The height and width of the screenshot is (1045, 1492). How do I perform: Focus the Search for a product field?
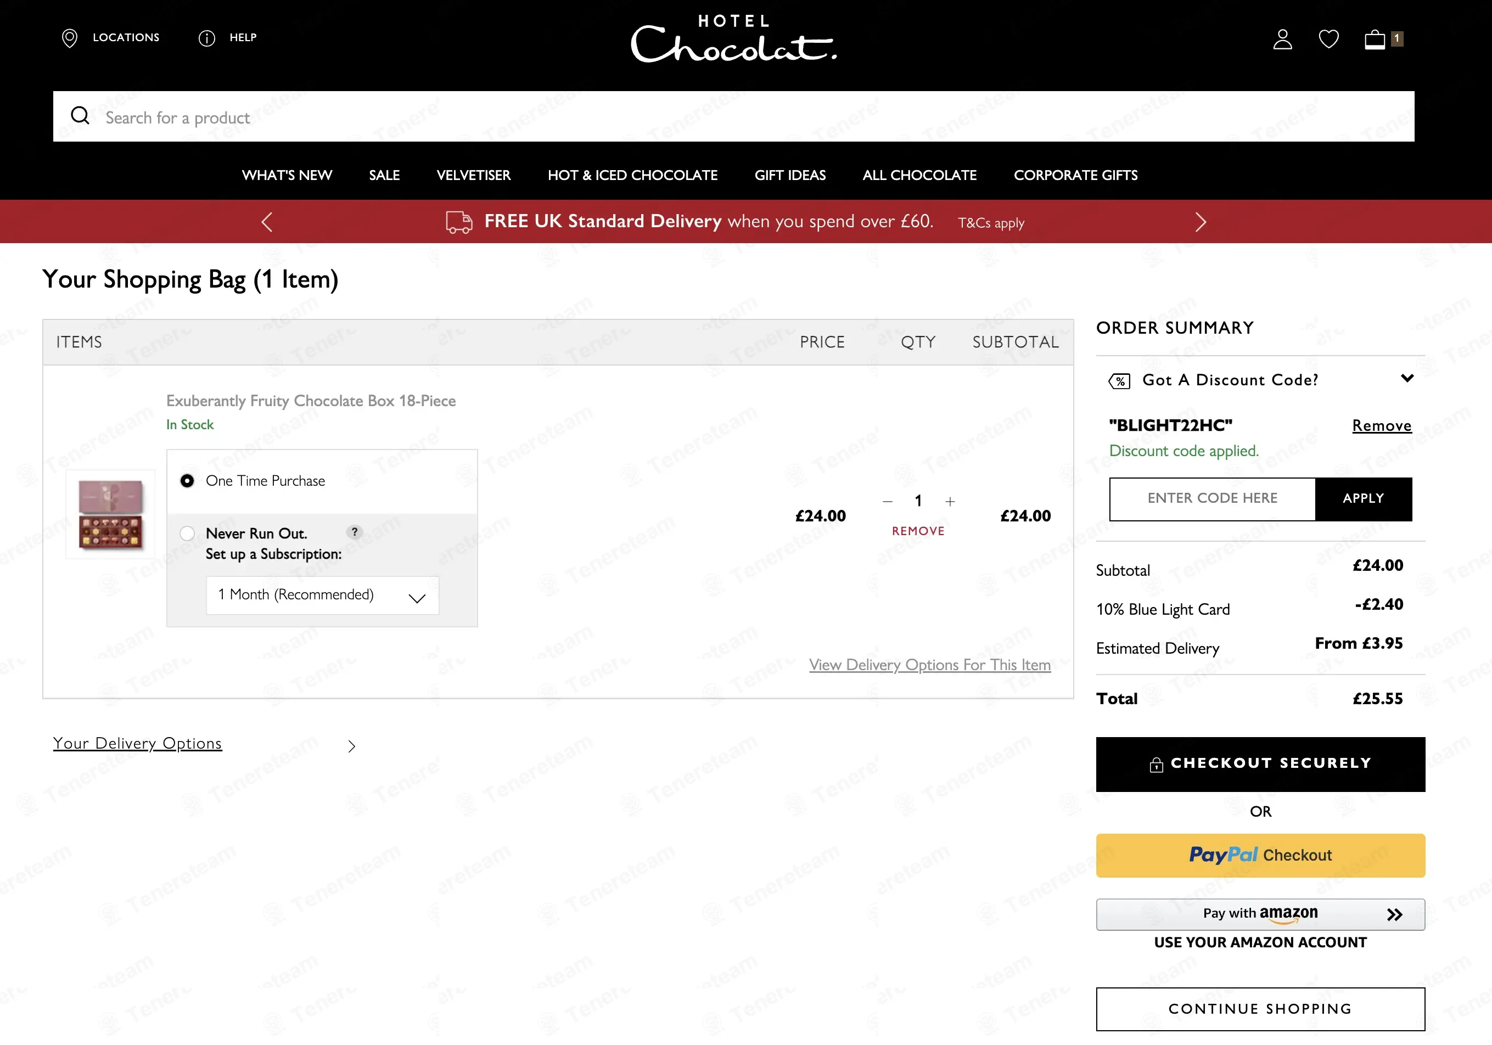coord(733,116)
